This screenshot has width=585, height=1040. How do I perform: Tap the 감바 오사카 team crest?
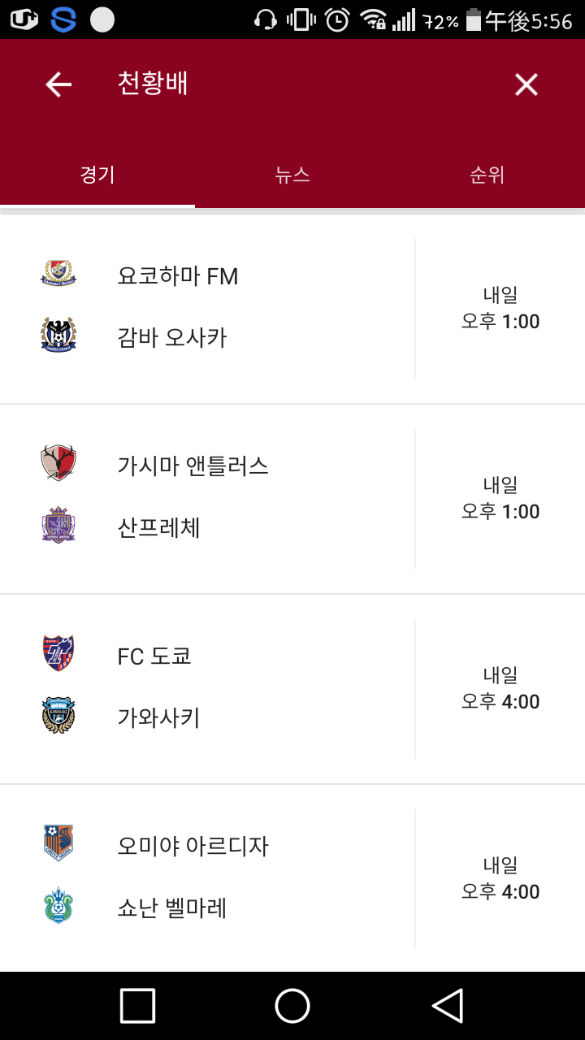[58, 335]
